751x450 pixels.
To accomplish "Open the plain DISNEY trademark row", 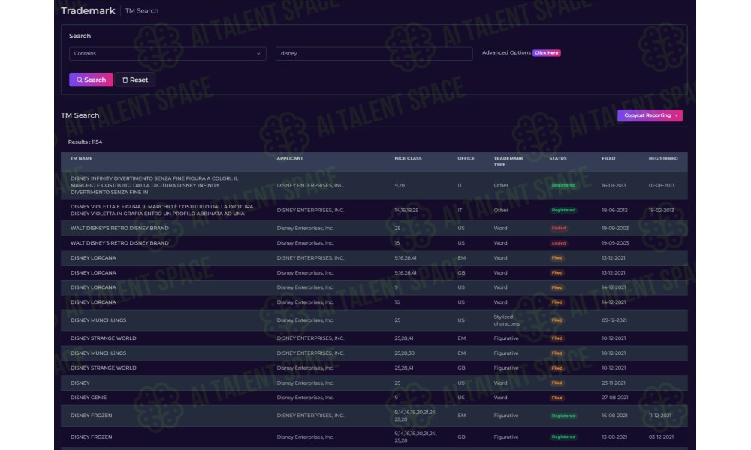I will (374, 383).
